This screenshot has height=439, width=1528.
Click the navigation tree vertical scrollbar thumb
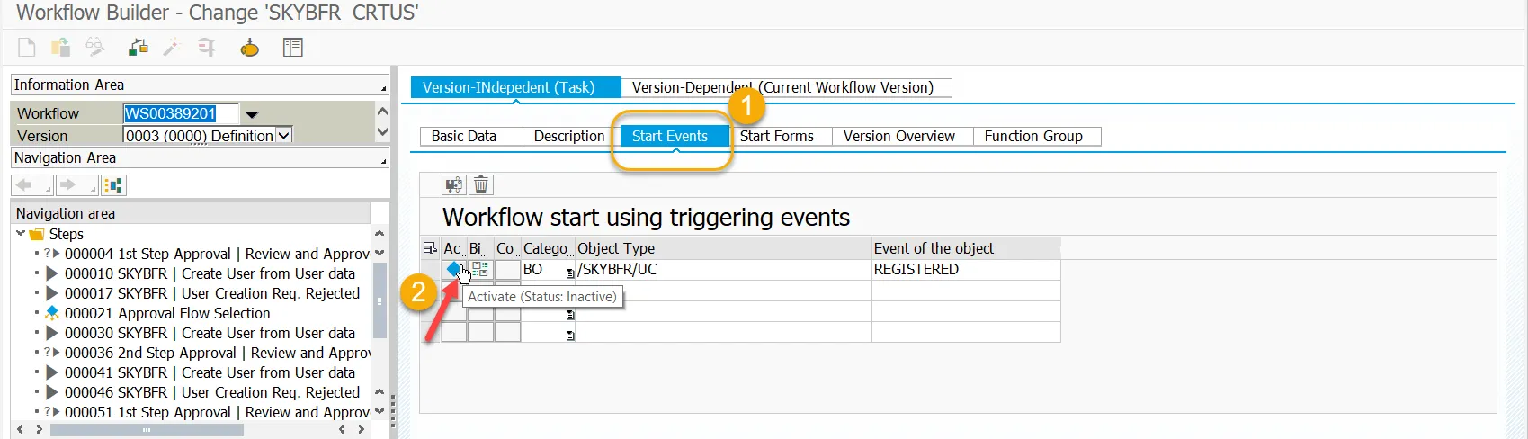pos(380,300)
